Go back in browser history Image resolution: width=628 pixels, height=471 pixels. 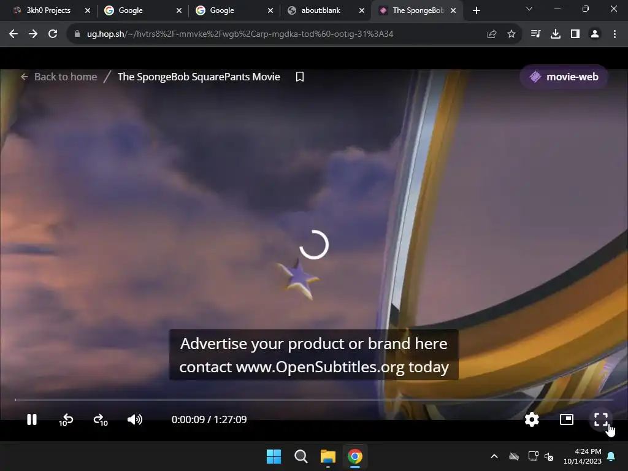click(x=13, y=34)
